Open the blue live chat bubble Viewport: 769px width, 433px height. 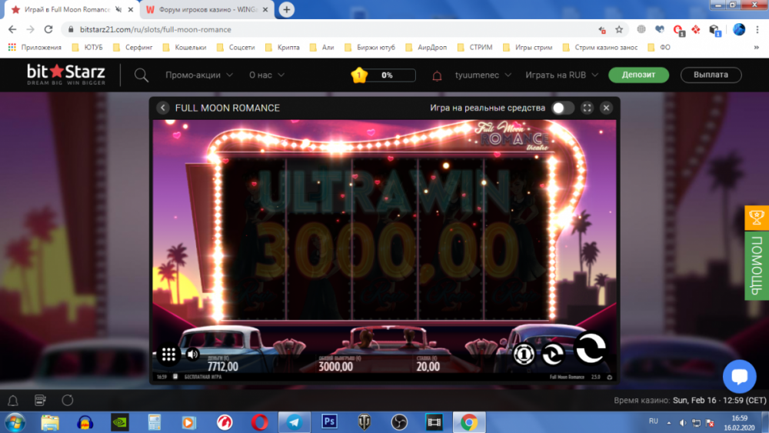click(739, 377)
